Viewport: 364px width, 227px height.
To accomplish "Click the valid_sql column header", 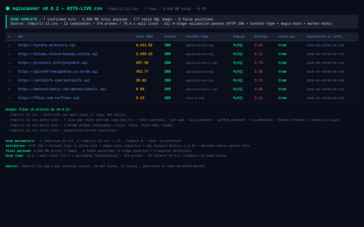I will point(287,36).
